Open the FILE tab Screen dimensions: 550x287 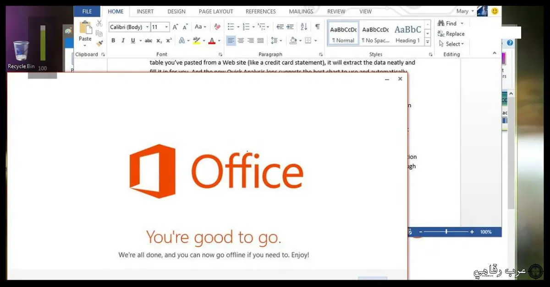[87, 11]
